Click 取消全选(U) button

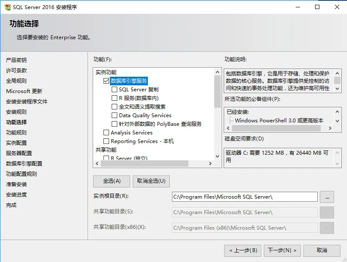[151, 181]
